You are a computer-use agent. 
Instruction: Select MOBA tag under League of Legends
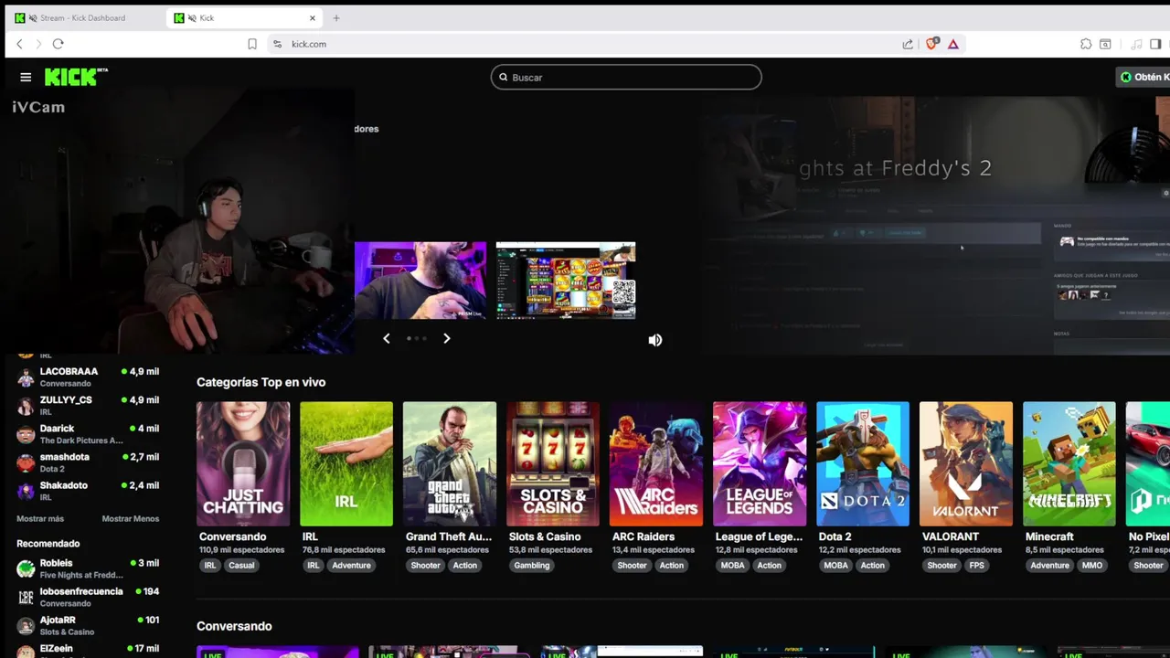(x=732, y=566)
